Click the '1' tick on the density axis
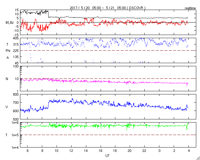200x160 pixels. pyautogui.click(x=18, y=91)
